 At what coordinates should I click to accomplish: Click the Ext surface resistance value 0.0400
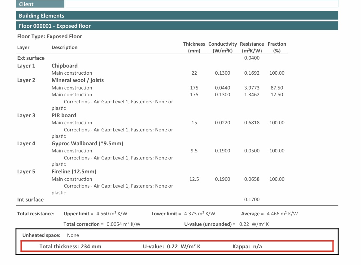[252, 58]
